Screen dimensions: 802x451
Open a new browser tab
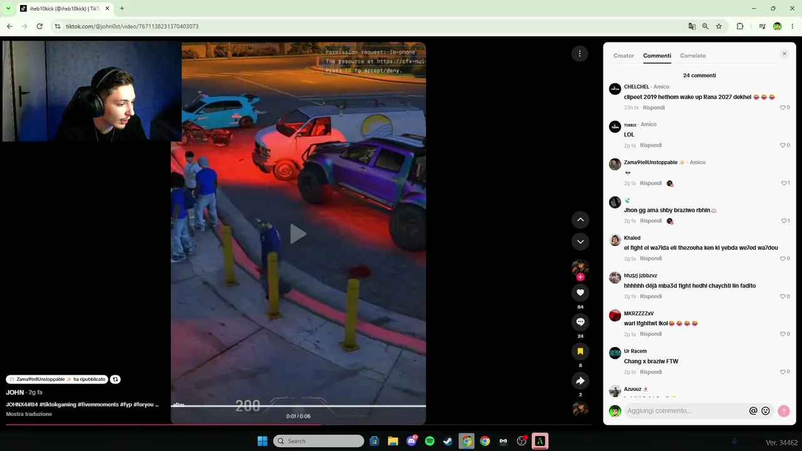coord(122,8)
